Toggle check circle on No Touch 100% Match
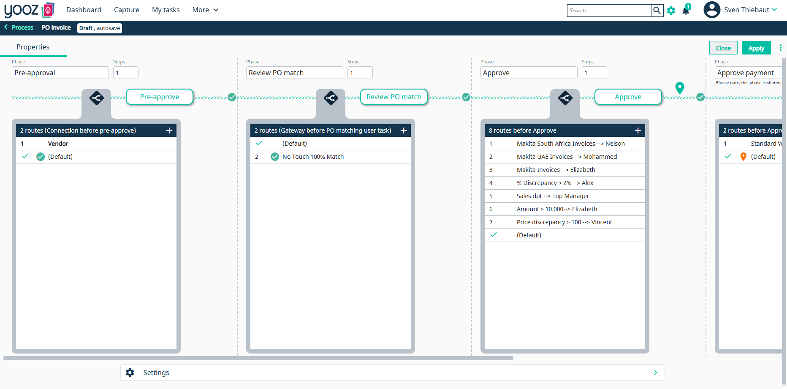This screenshot has width=787, height=389. (275, 157)
